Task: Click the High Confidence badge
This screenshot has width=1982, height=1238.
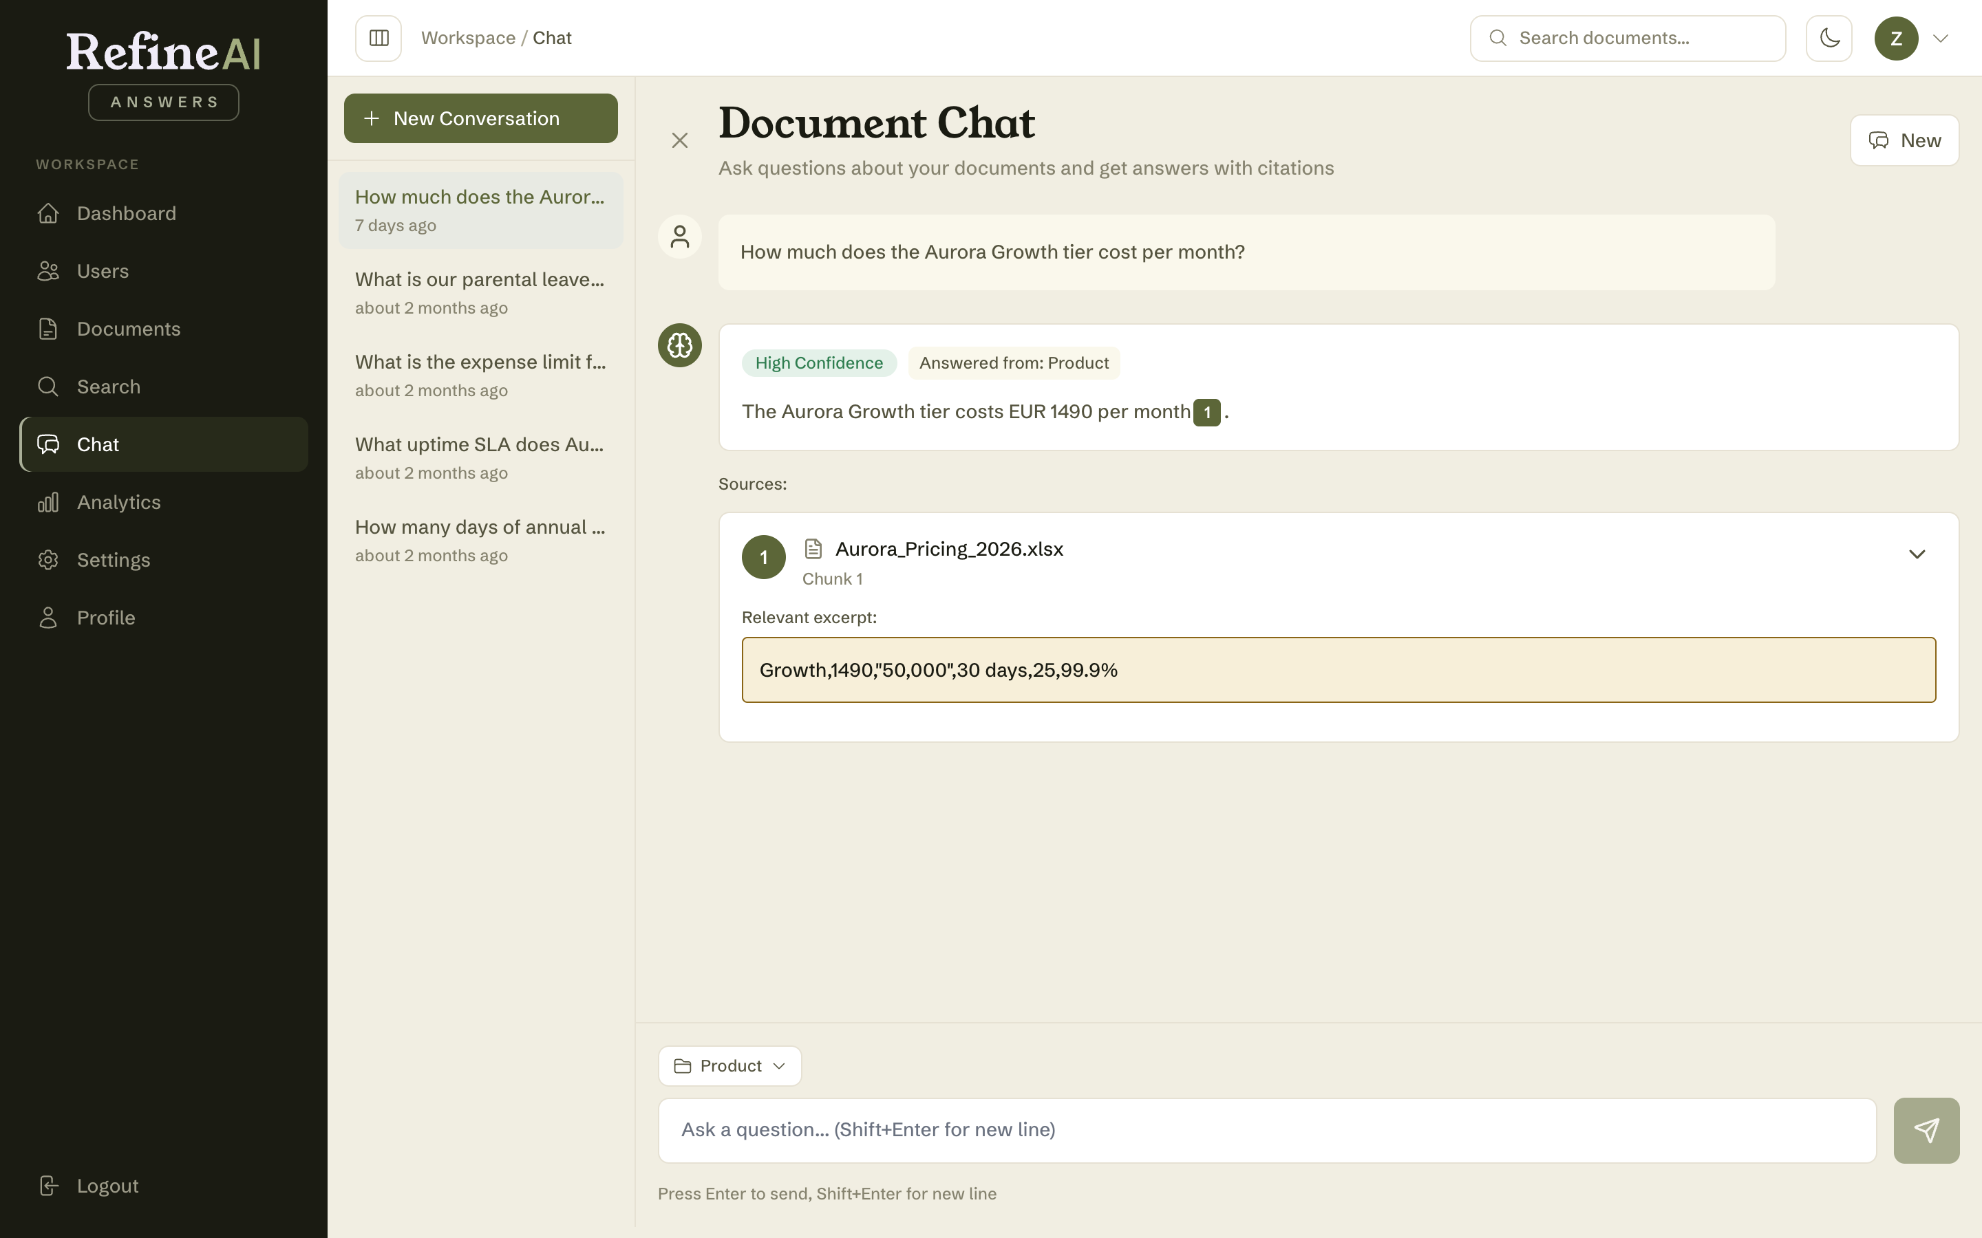Action: 819,362
